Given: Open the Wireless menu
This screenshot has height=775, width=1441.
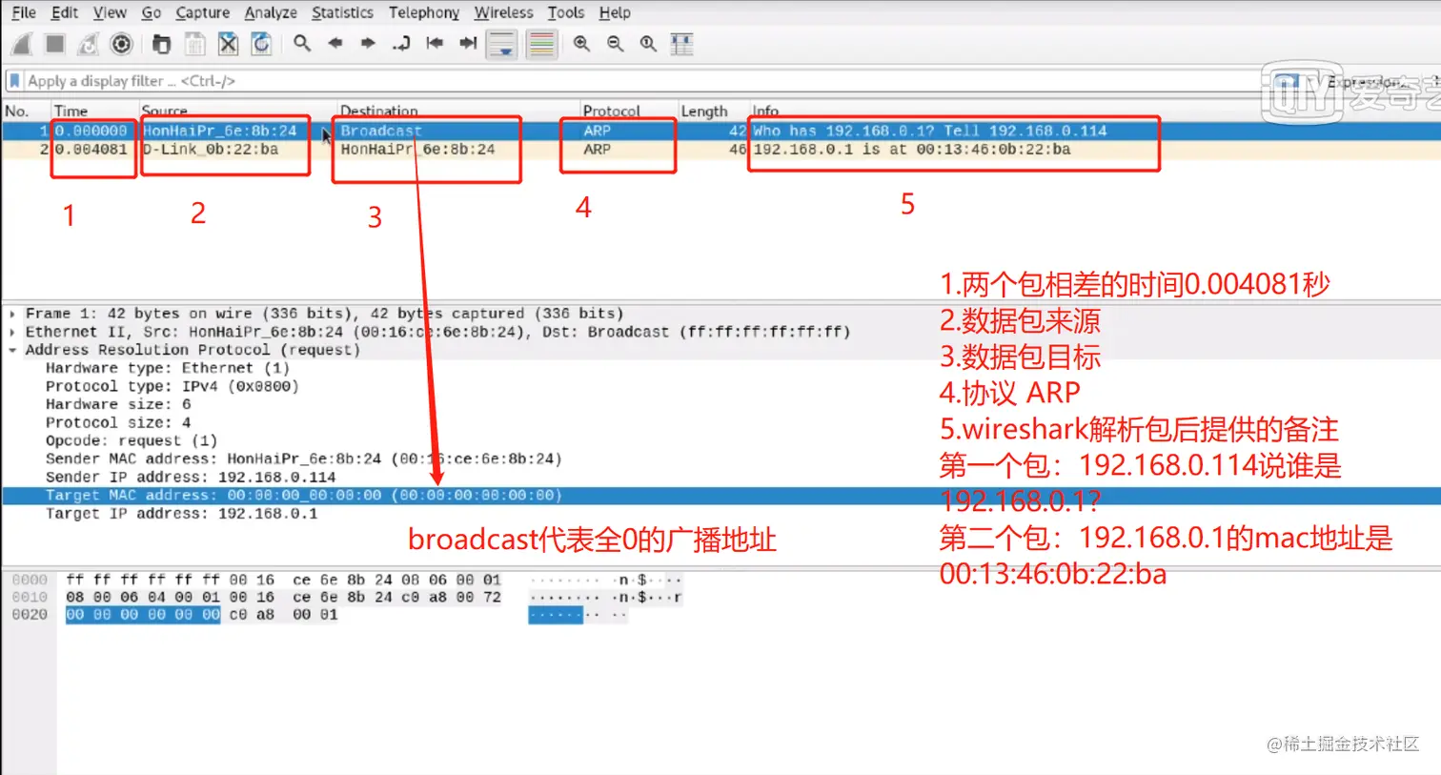Looking at the screenshot, I should [x=504, y=12].
